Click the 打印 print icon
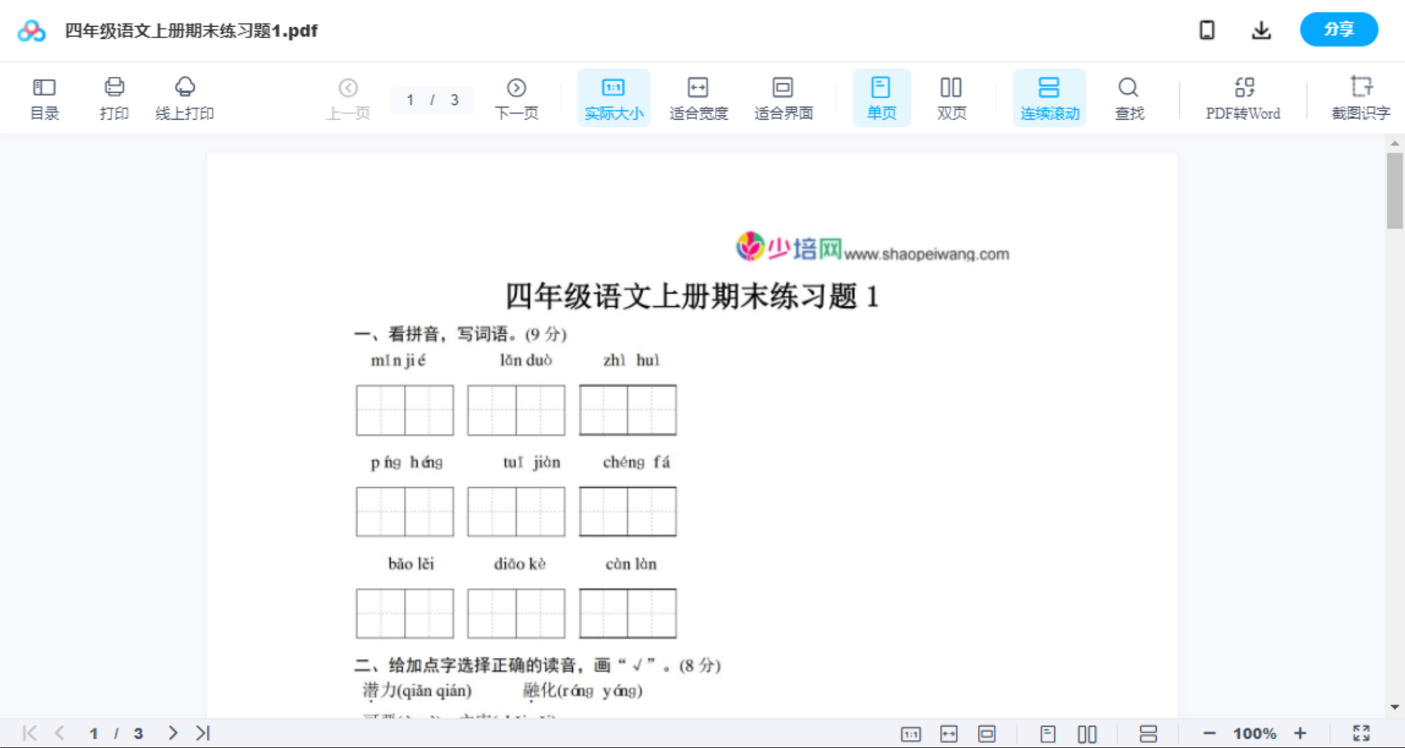1405x748 pixels. pyautogui.click(x=113, y=97)
